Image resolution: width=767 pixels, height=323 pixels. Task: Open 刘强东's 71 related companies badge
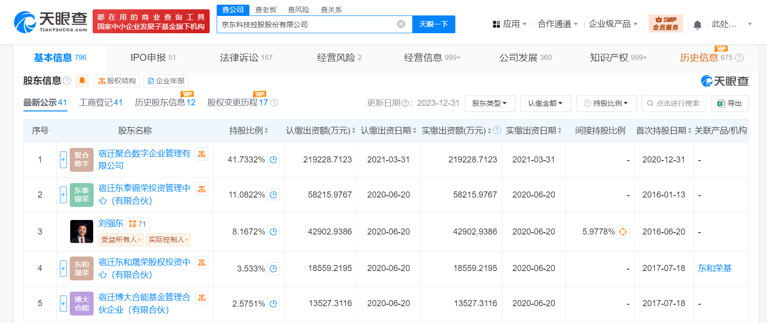138,224
